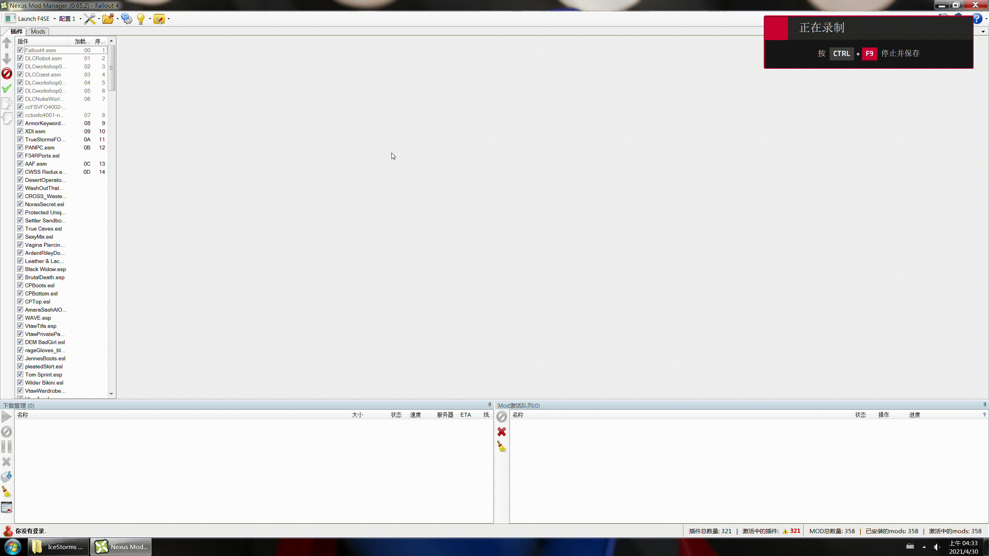
Task: Open the folder shortcut icon in toolbar
Action: pyautogui.click(x=108, y=19)
